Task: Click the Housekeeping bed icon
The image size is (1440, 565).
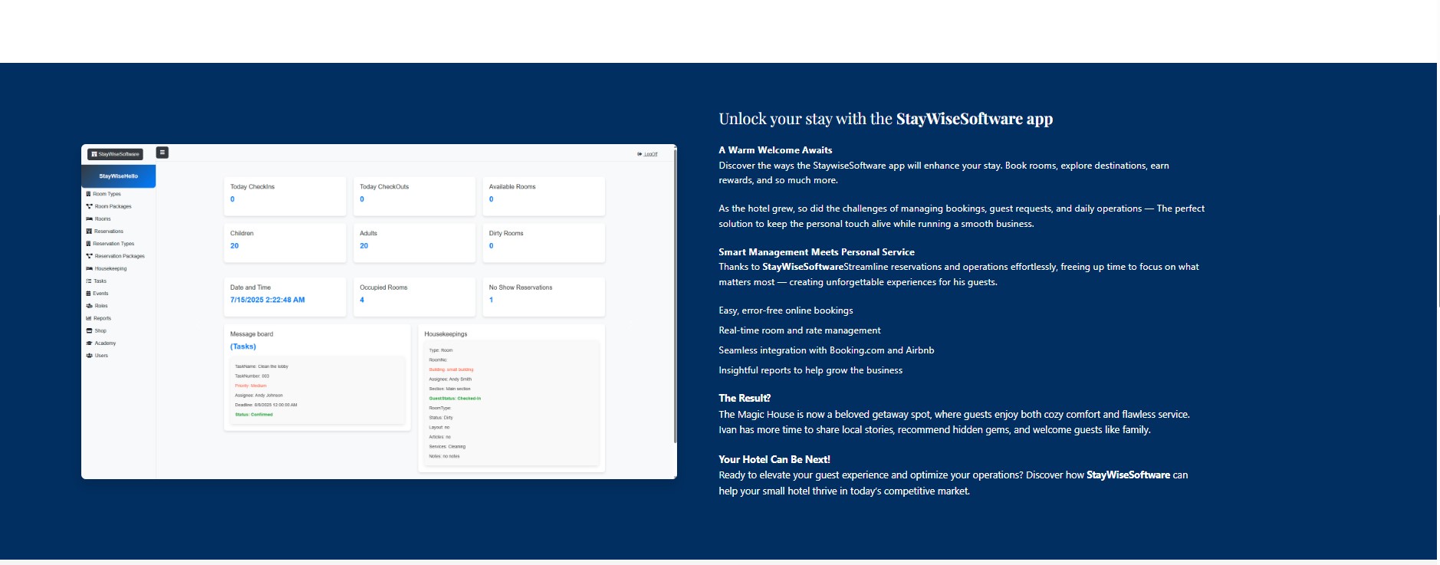Action: [x=89, y=268]
